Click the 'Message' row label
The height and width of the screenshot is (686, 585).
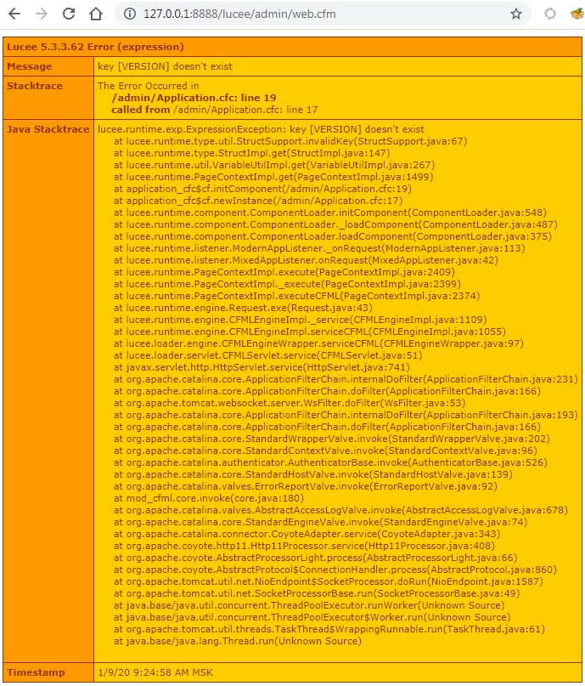(x=30, y=66)
